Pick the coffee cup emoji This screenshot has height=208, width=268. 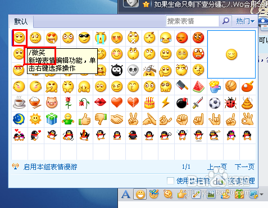(x=20, y=103)
